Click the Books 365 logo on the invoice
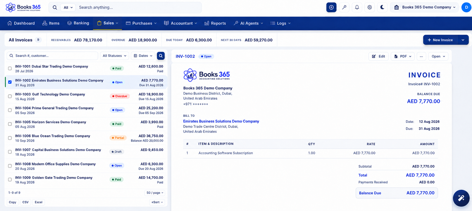The width and height of the screenshot is (472, 211). click(206, 75)
